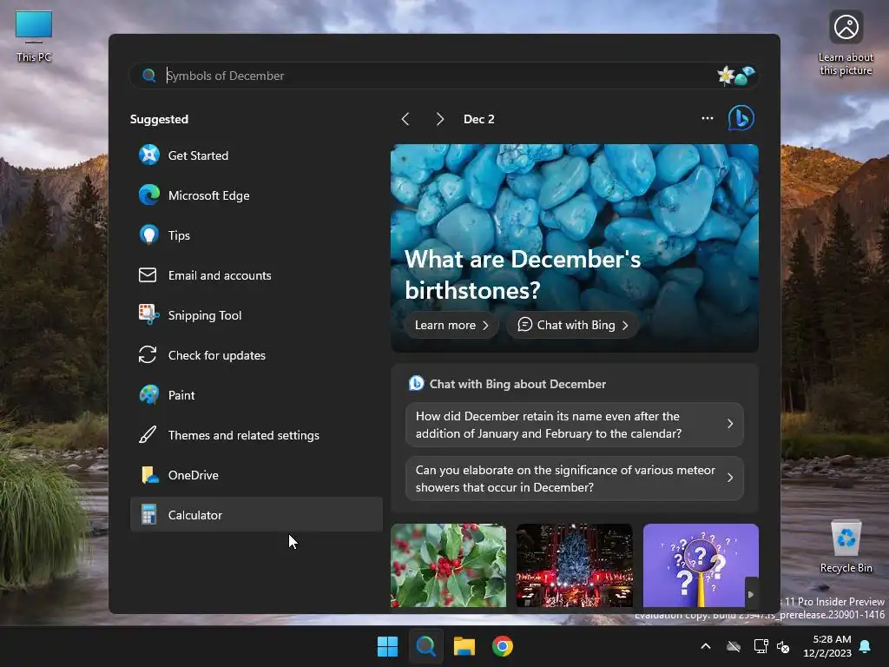Screen dimensions: 889x667
Task: Click the Suggested heading
Action: 160,119
